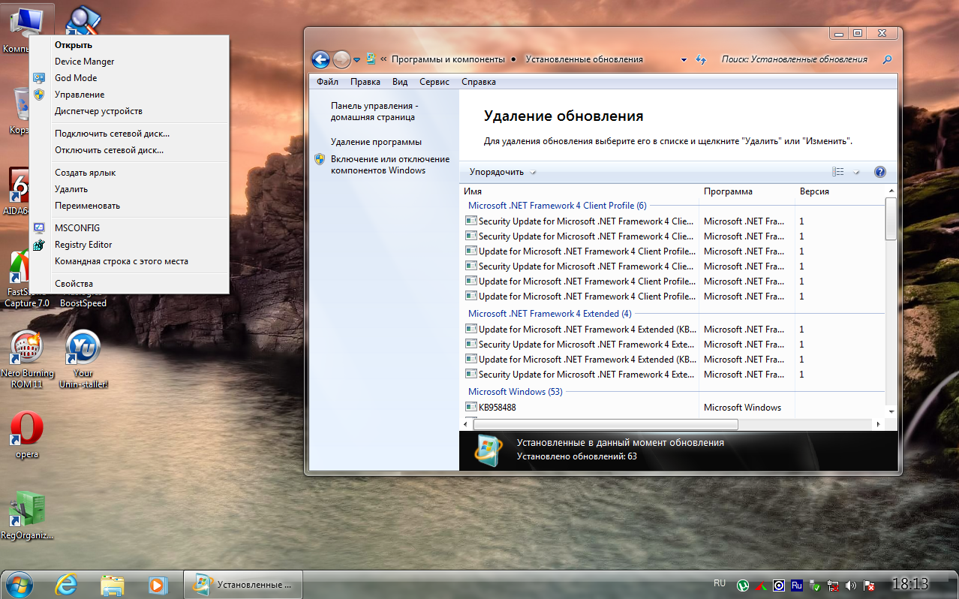Click the RU language indicator

click(x=720, y=583)
